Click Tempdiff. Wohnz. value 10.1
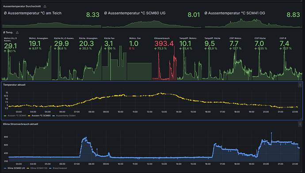The height and width of the screenshot is (173, 305). (185, 44)
